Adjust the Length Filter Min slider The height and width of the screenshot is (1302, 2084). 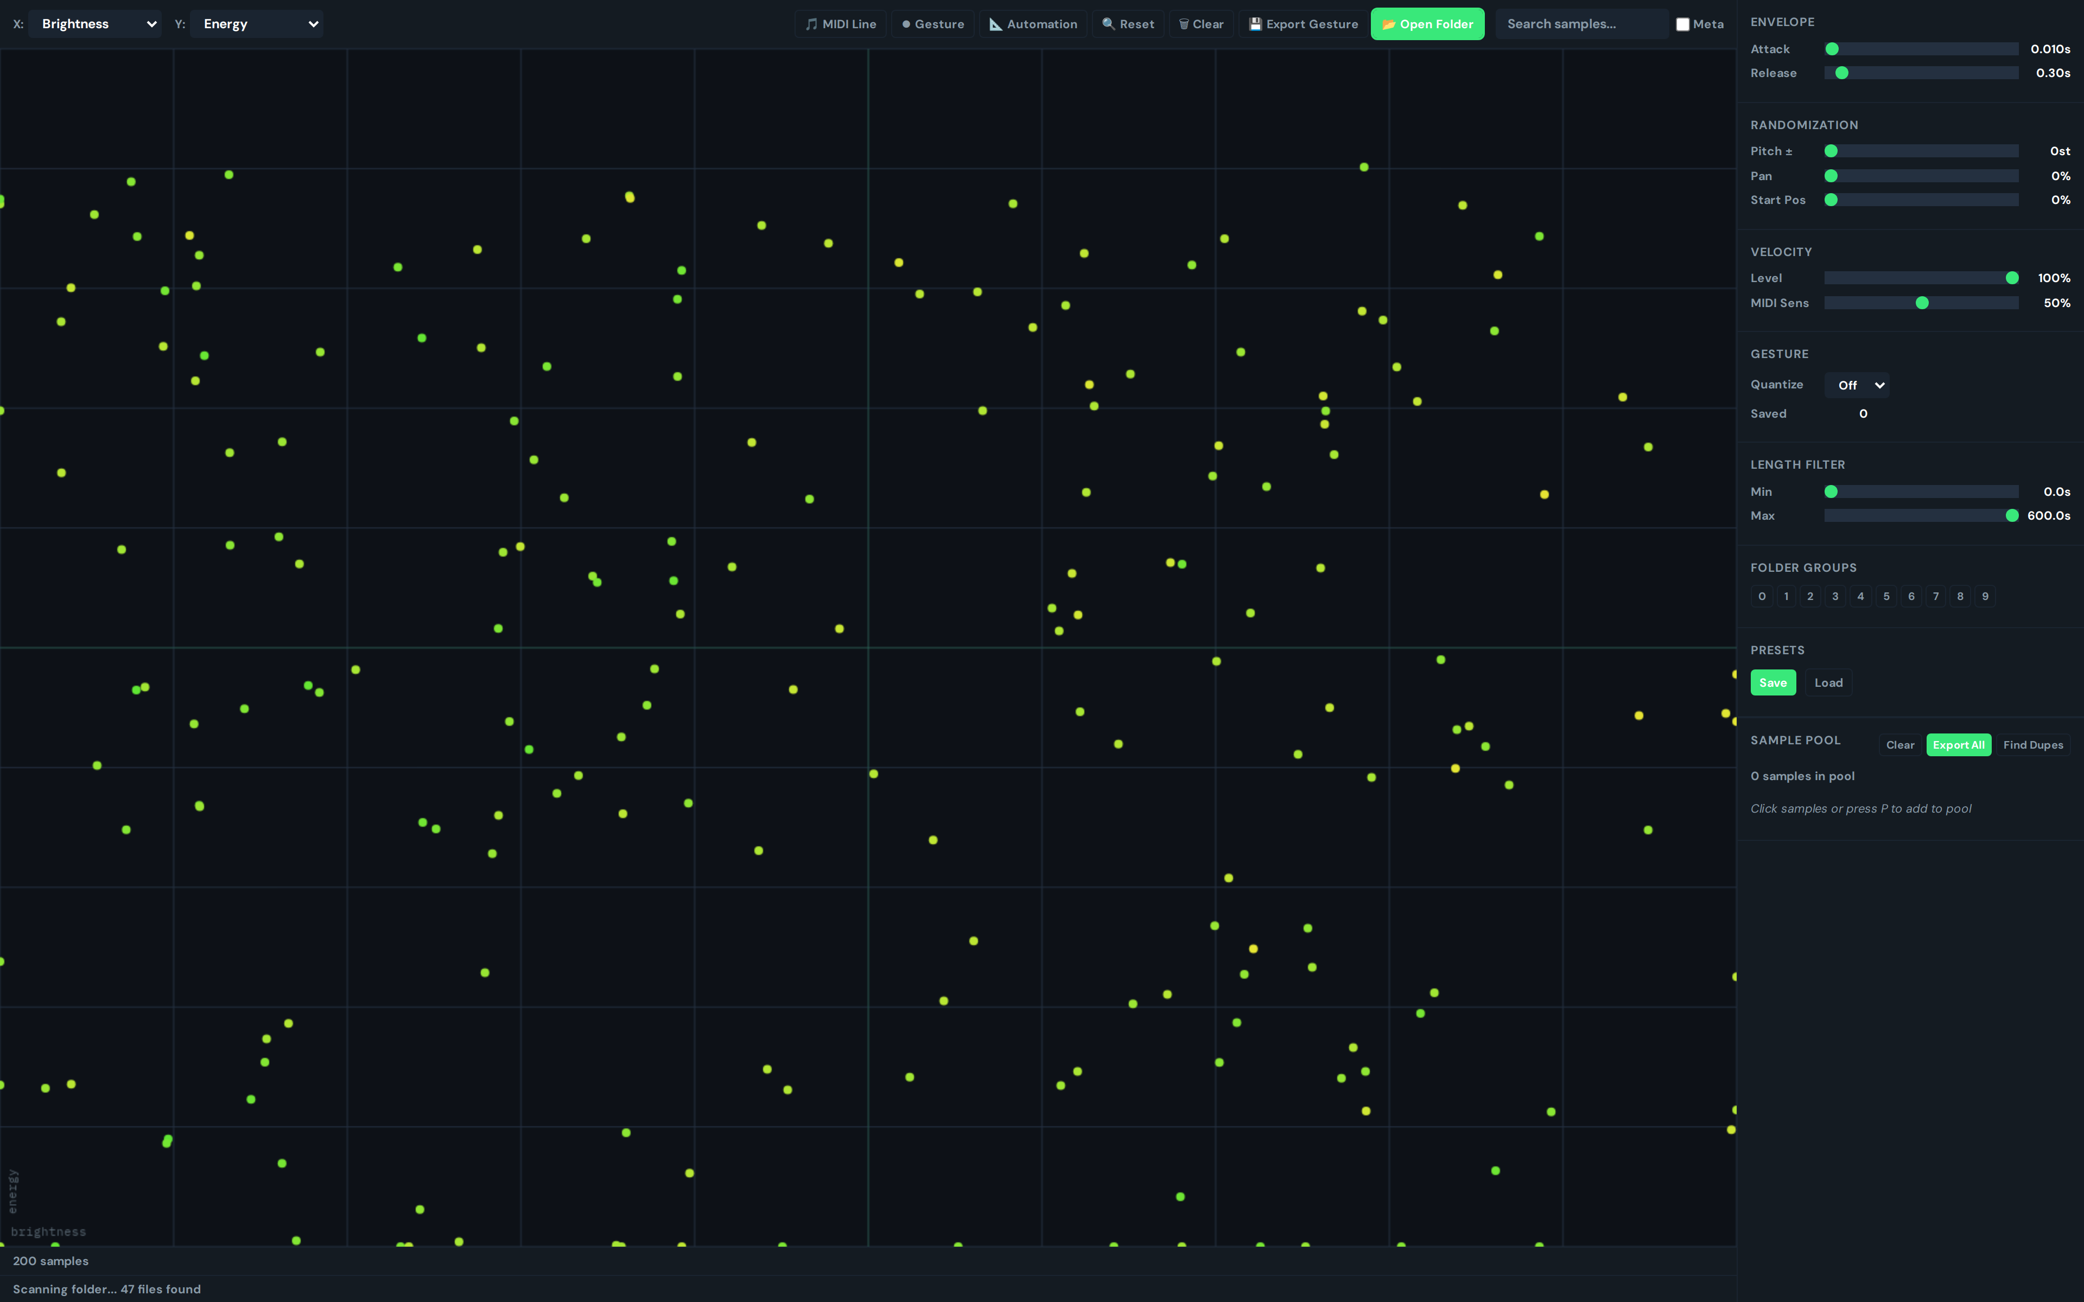[x=1921, y=492]
